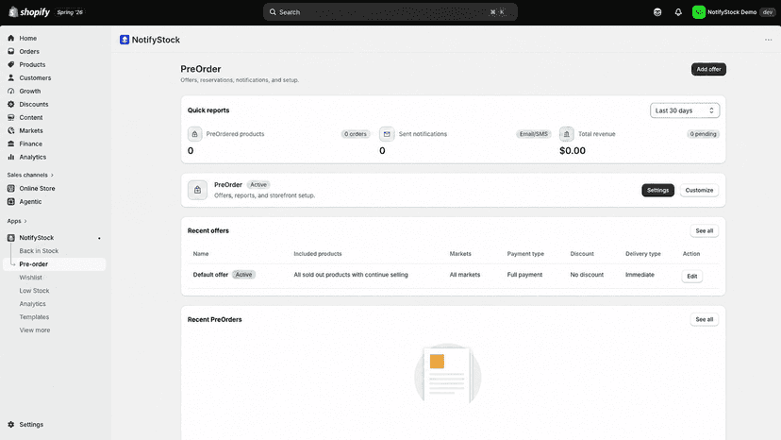Expand the Apps section chevron
This screenshot has height=440, width=781.
click(25, 221)
